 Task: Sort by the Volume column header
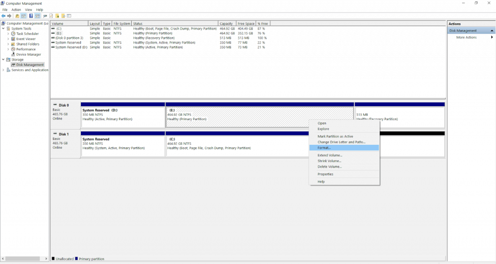coord(69,24)
